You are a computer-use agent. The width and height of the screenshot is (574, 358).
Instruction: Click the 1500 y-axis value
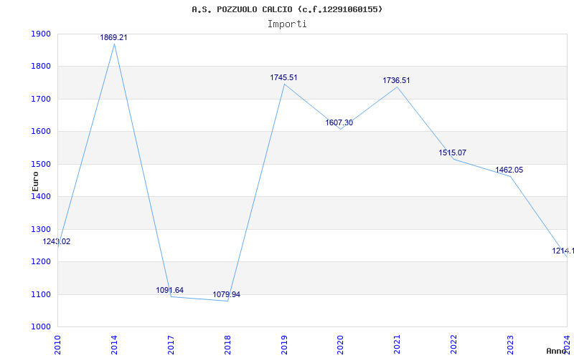click(41, 164)
